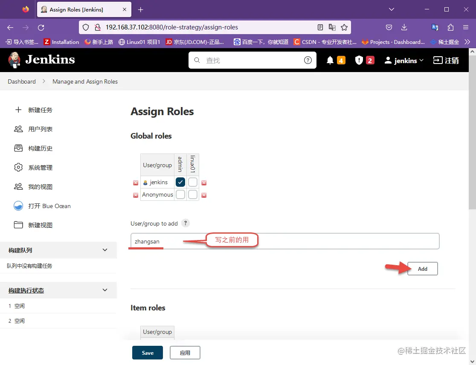The width and height of the screenshot is (476, 365).
Task: Open a new browser tab
Action: tap(140, 10)
